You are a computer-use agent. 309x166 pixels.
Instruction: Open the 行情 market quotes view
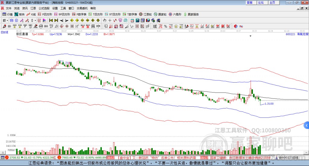pyautogui.click(x=8, y=14)
